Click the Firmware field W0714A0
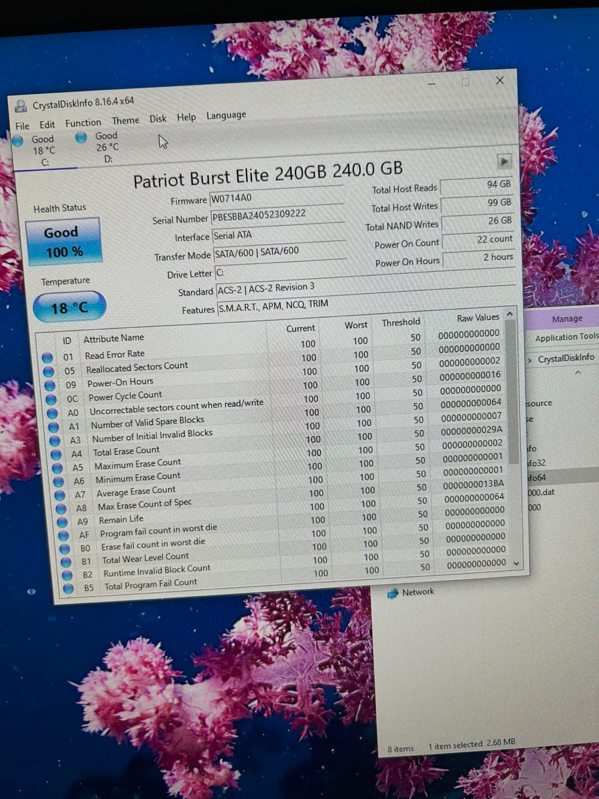The width and height of the screenshot is (599, 799). click(276, 196)
